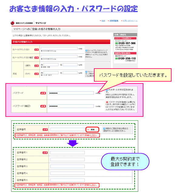Click the free-dial icon next to 0120-157-566

(116, 43)
